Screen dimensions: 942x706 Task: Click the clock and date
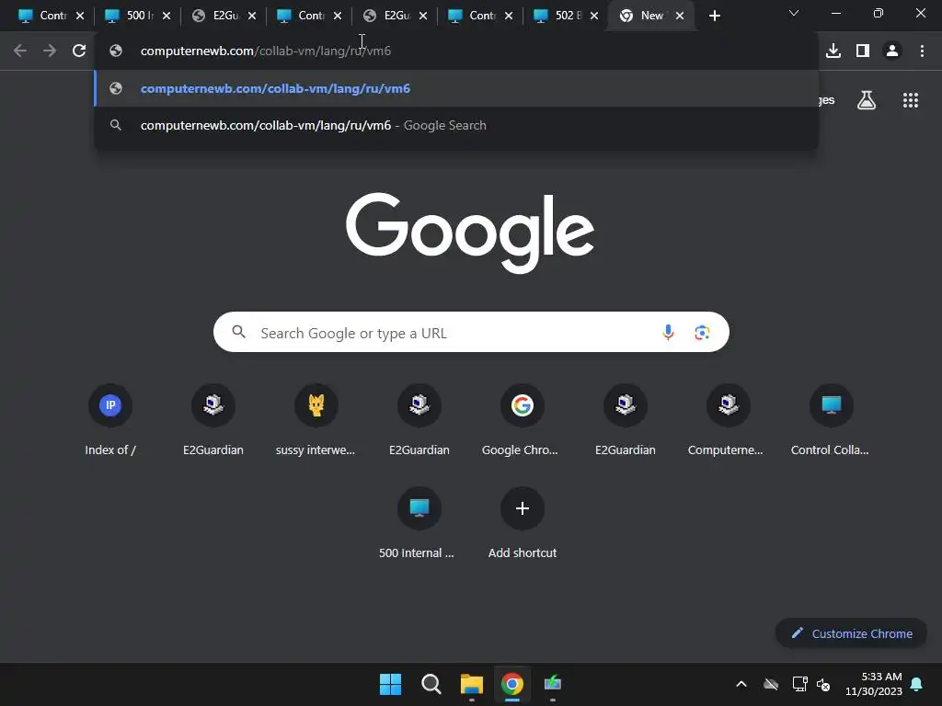pyautogui.click(x=874, y=684)
